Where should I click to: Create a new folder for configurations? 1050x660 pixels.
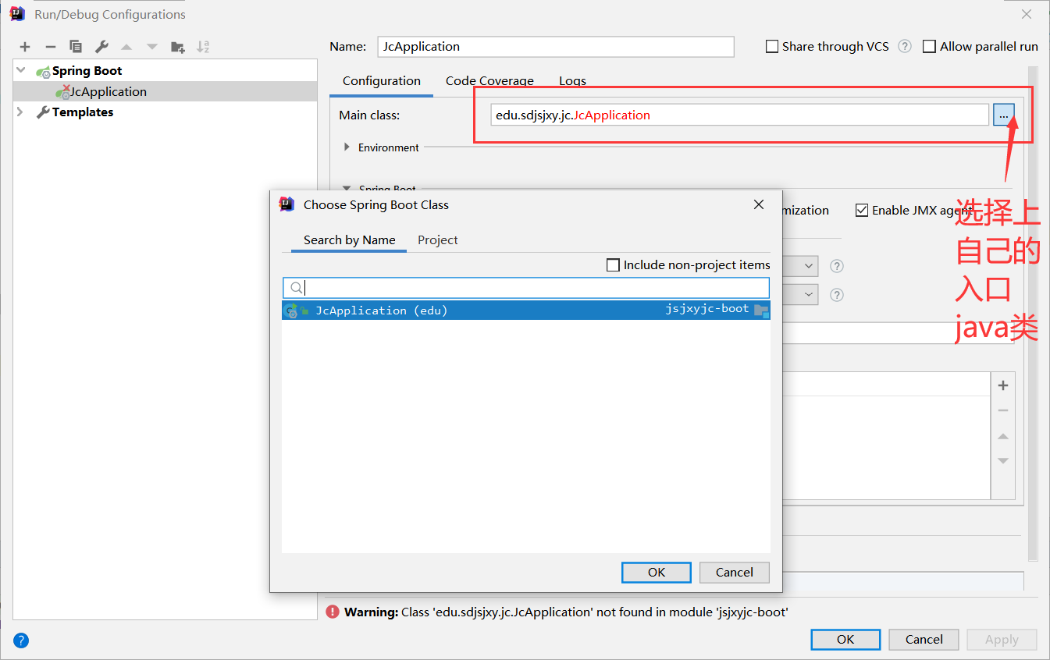click(x=178, y=47)
